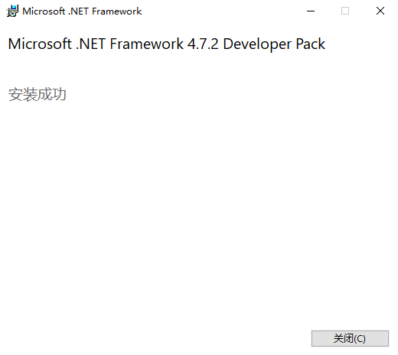Click the version number 4.7.2 in the heading
The height and width of the screenshot is (355, 398).
pos(203,44)
